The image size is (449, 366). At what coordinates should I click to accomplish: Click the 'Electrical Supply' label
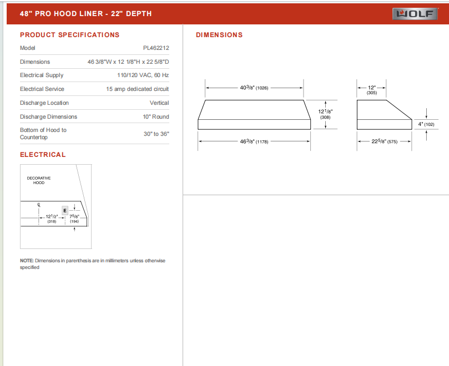(x=42, y=75)
